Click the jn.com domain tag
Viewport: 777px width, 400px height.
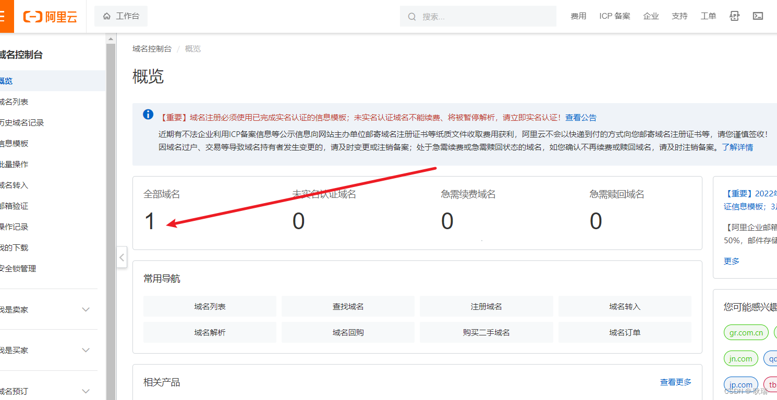pos(741,358)
